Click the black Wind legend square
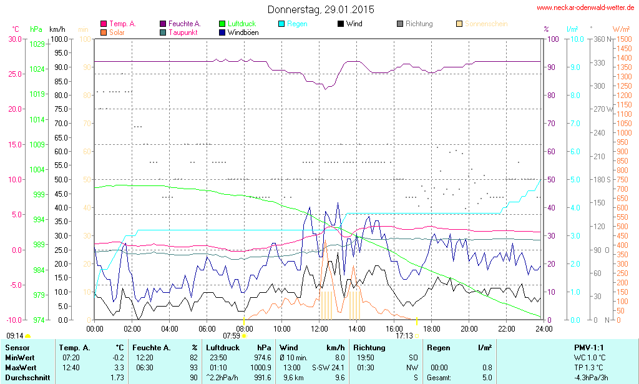 pyautogui.click(x=341, y=24)
